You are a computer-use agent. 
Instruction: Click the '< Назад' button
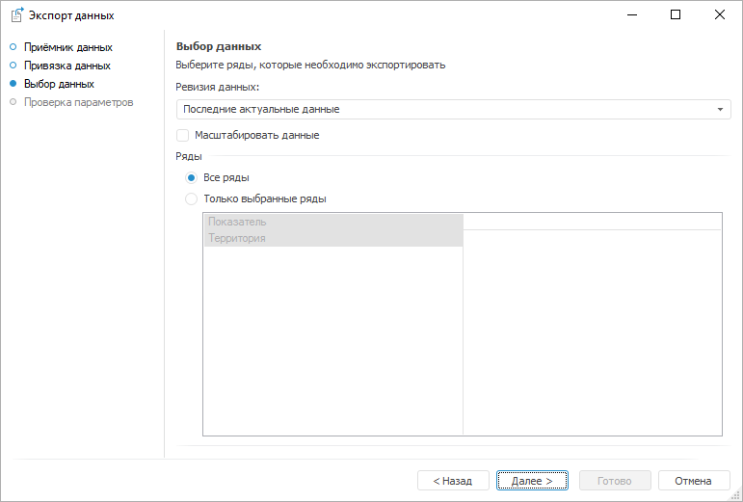pos(453,481)
